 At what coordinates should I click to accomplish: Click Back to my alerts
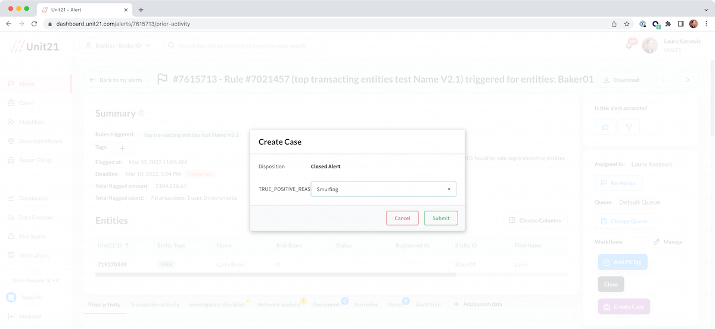(x=116, y=80)
